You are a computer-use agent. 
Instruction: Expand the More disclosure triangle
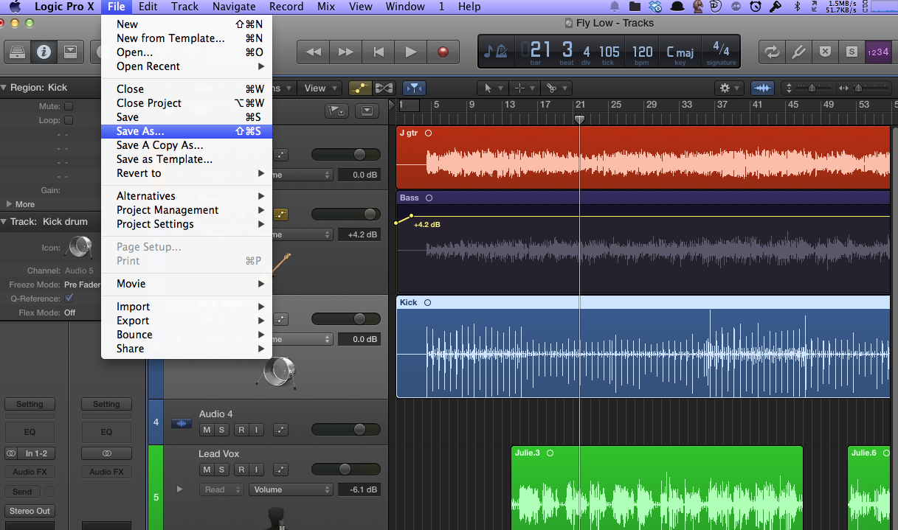click(x=10, y=204)
